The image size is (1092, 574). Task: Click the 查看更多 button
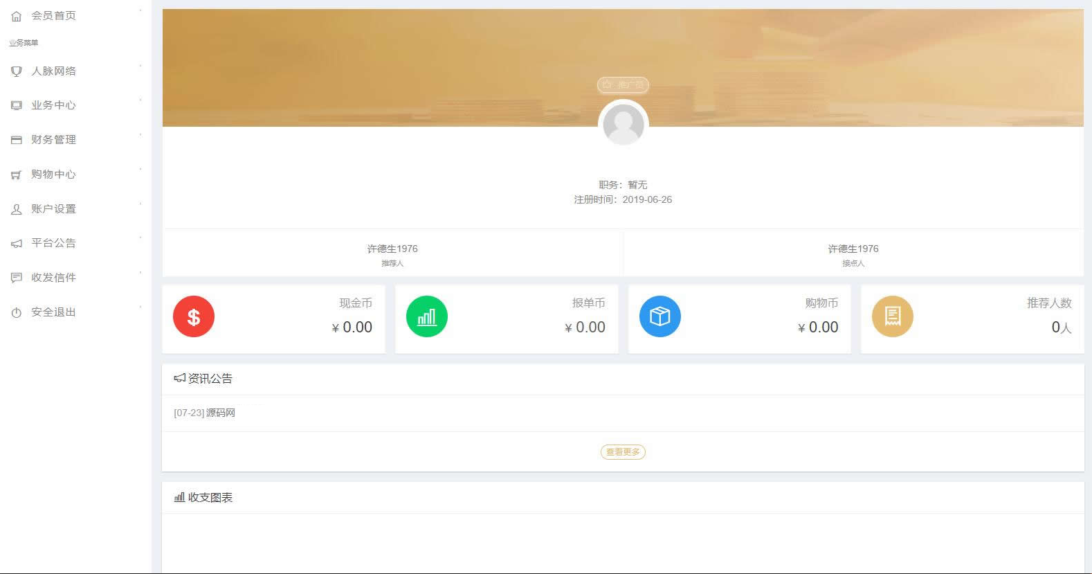pyautogui.click(x=623, y=452)
